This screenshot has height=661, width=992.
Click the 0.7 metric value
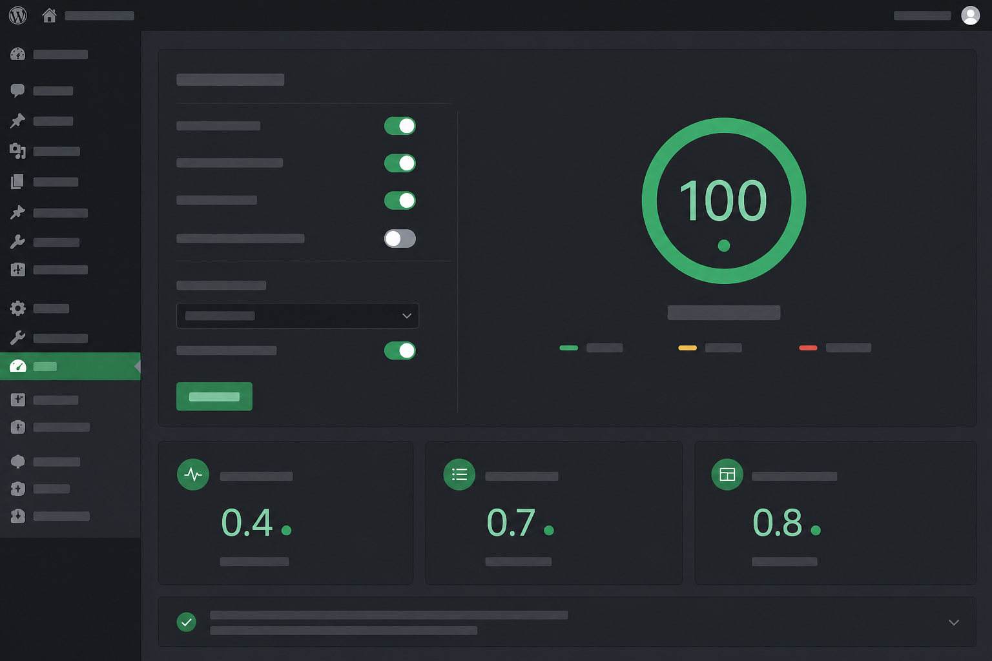pyautogui.click(x=511, y=523)
